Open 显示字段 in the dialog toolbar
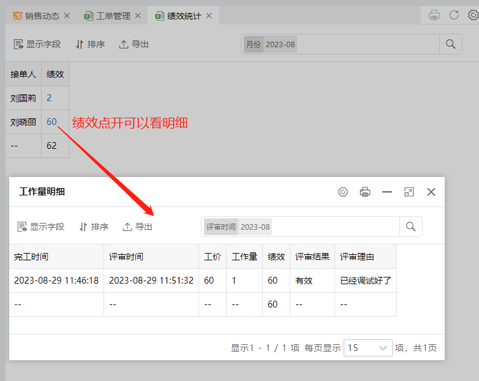 pyautogui.click(x=40, y=227)
